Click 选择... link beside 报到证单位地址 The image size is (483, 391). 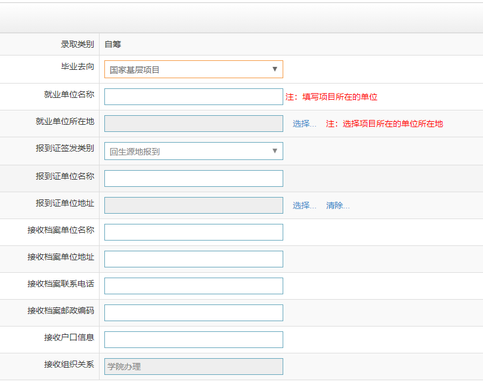point(304,206)
